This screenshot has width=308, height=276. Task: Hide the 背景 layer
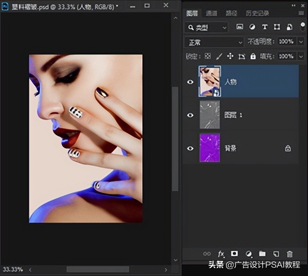coord(190,149)
